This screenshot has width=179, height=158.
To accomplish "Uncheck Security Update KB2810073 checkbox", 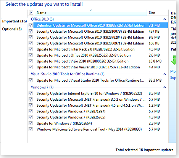I will (31, 31).
